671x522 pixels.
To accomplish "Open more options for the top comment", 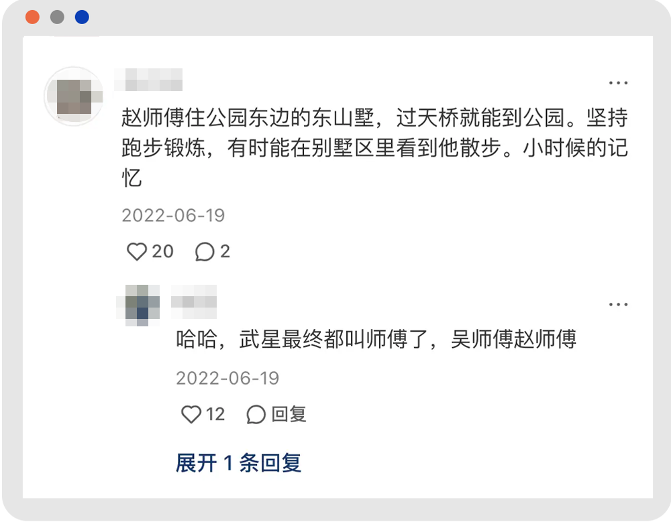I will pos(618,83).
